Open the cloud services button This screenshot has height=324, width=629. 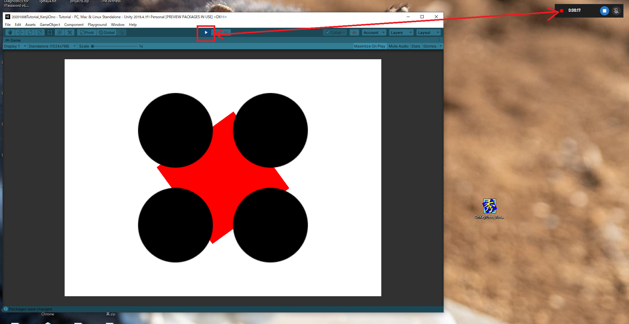pos(354,32)
